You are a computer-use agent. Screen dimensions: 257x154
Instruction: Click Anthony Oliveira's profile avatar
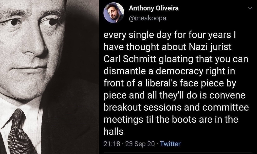pos(114,13)
